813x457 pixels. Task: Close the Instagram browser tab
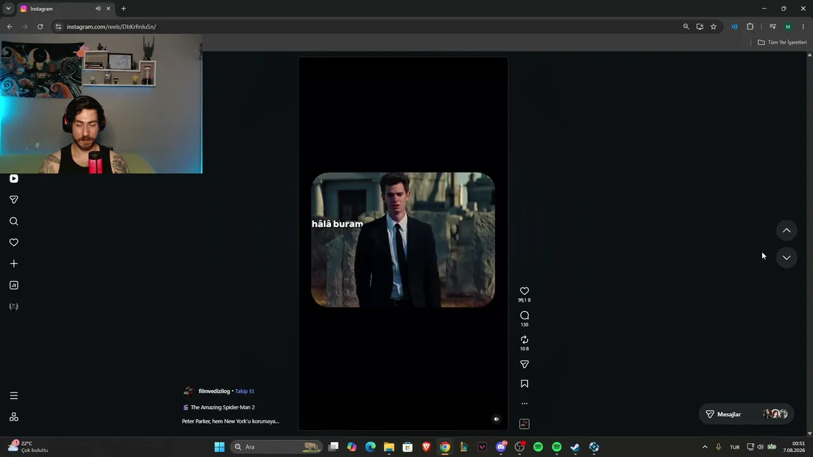coord(108,9)
